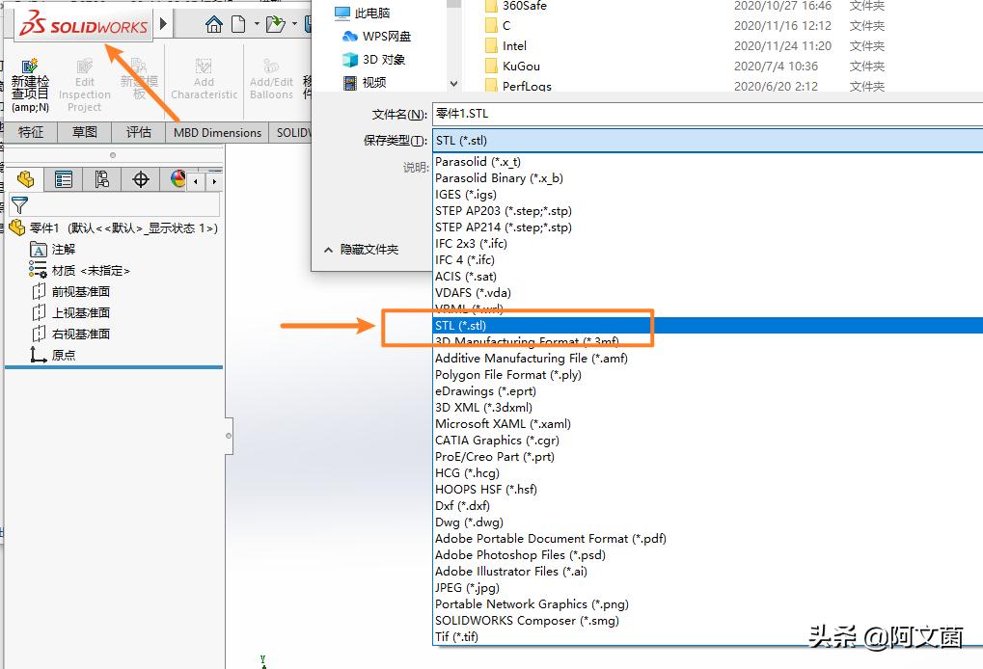
Task: Click Edit Inspection Project tool
Action: [85, 85]
